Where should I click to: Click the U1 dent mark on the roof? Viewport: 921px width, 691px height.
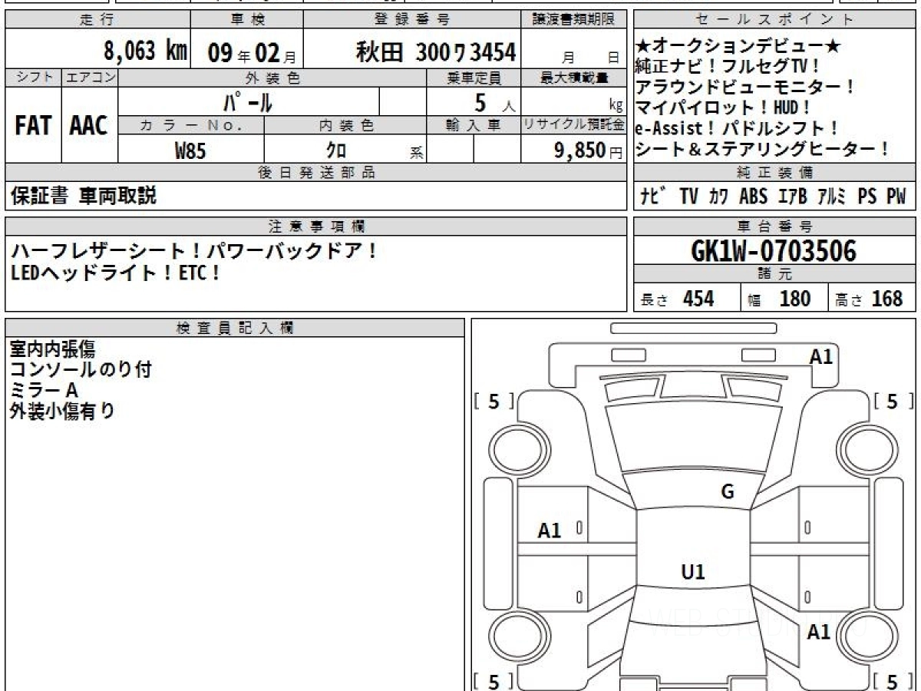(693, 571)
